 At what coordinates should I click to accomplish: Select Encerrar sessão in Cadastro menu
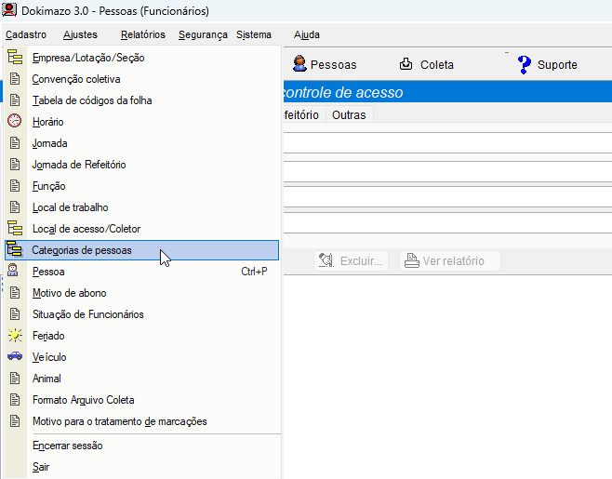point(67,446)
